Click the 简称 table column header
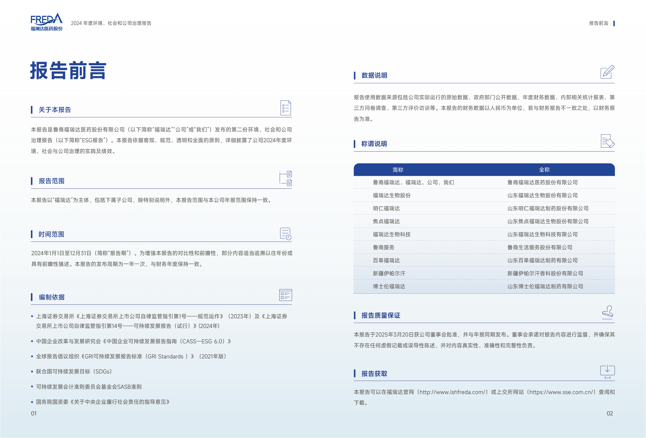Image resolution: width=646 pixels, height=438 pixels. tap(398, 170)
